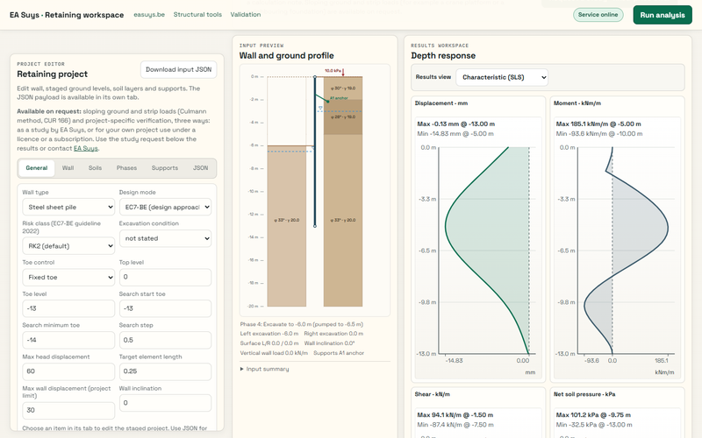Switch to the Wall tab
702x438 pixels.
click(x=68, y=168)
